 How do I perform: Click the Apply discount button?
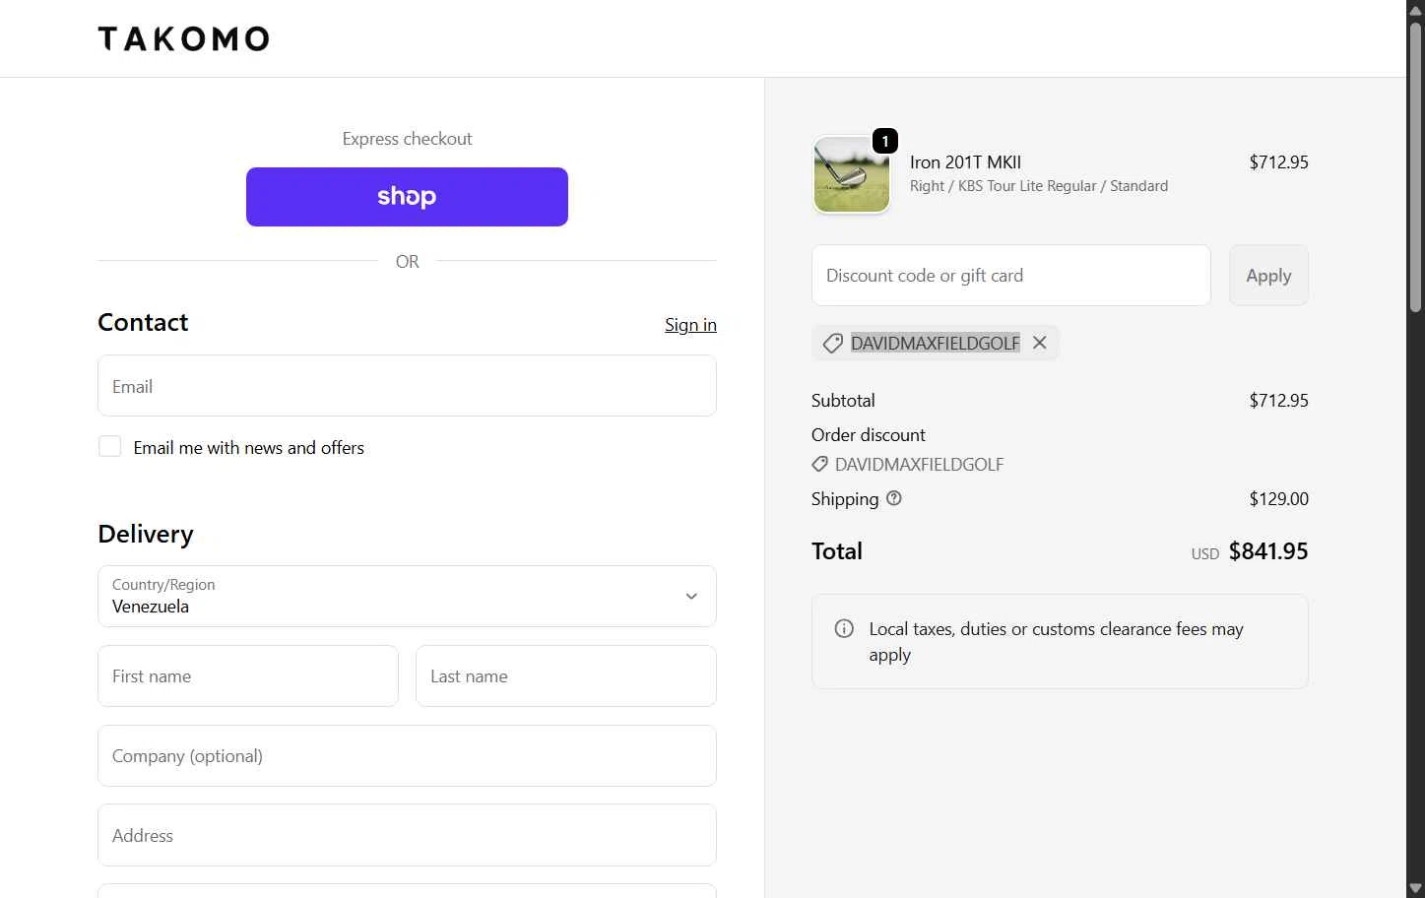[1268, 276]
